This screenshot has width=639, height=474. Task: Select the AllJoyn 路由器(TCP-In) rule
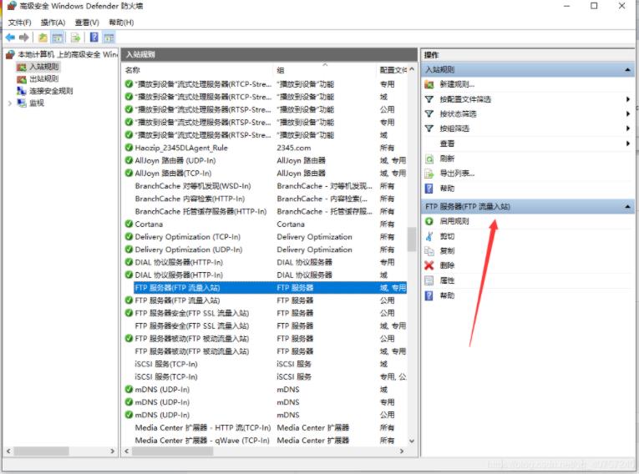[x=173, y=173]
